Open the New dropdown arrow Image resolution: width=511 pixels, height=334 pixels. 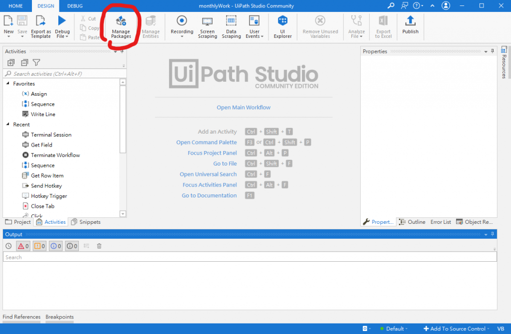point(8,36)
